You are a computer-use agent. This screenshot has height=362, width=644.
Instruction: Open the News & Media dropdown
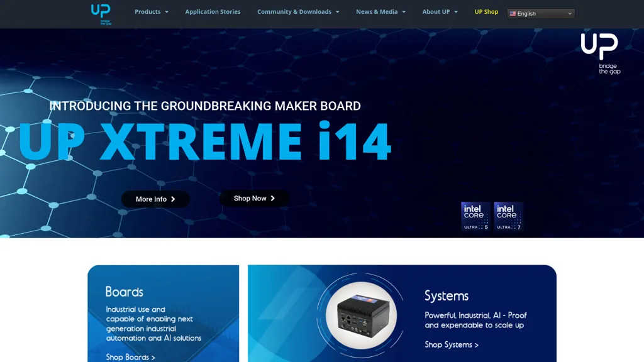tap(380, 12)
